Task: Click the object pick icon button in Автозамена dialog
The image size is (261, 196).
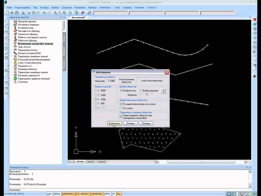Action: point(163,91)
